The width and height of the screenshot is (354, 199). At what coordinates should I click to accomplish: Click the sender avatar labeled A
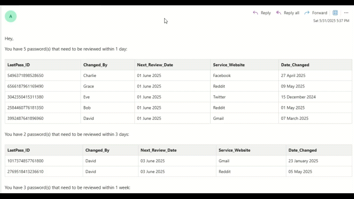point(11,16)
